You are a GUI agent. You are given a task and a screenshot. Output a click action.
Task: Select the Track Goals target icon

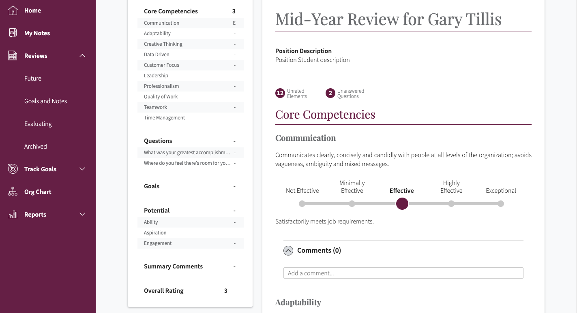(13, 169)
